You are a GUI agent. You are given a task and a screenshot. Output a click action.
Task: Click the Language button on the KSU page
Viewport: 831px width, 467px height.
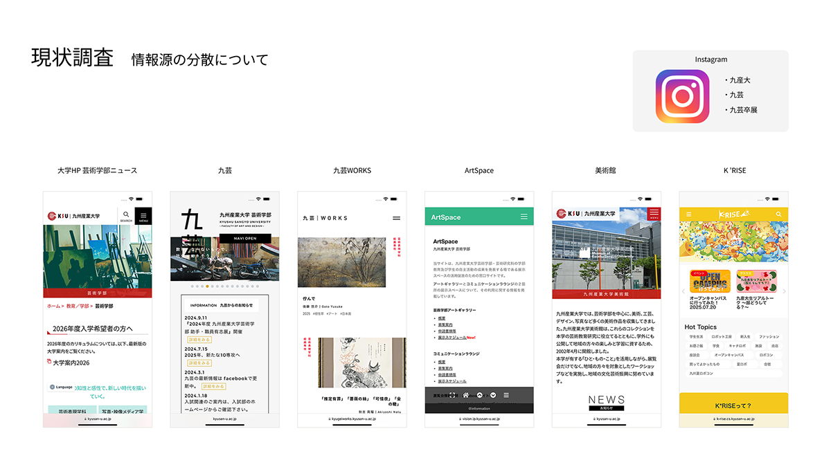tap(61, 387)
